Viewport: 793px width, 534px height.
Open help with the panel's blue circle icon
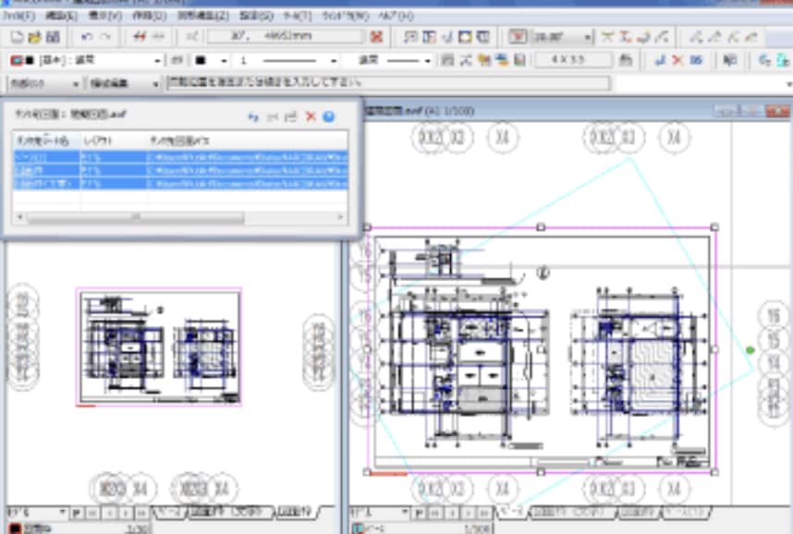(x=329, y=116)
